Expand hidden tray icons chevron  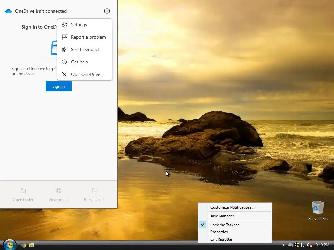pyautogui.click(x=283, y=245)
